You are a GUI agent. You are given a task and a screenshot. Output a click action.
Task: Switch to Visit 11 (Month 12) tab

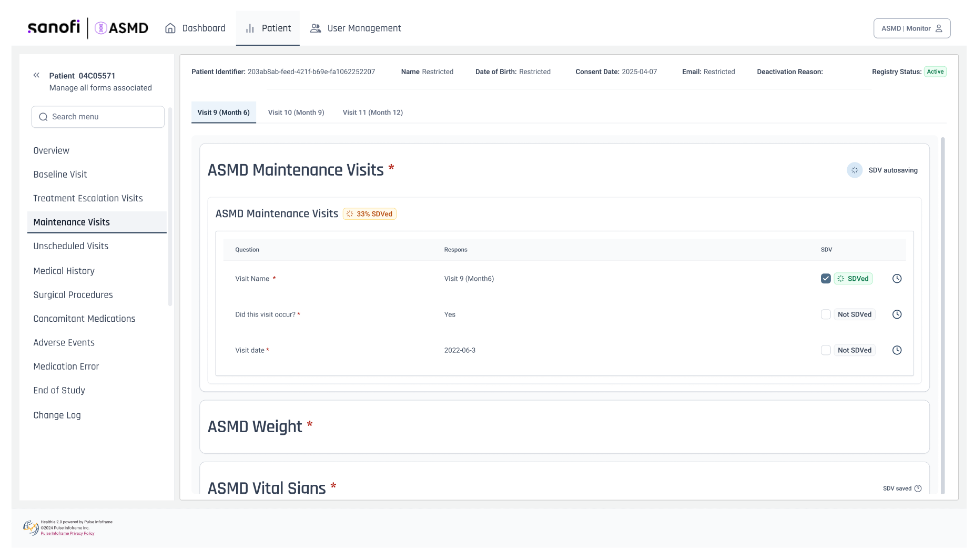pyautogui.click(x=373, y=113)
